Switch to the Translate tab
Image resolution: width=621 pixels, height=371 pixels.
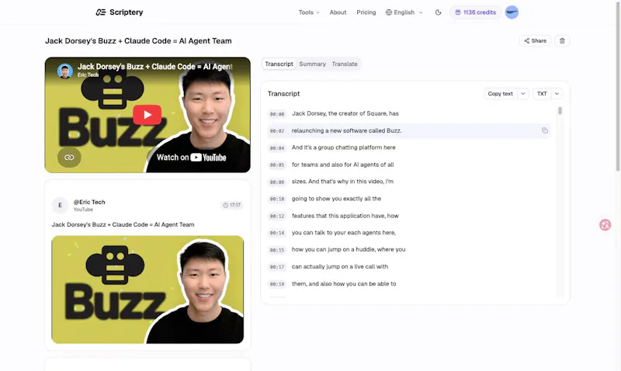click(345, 64)
